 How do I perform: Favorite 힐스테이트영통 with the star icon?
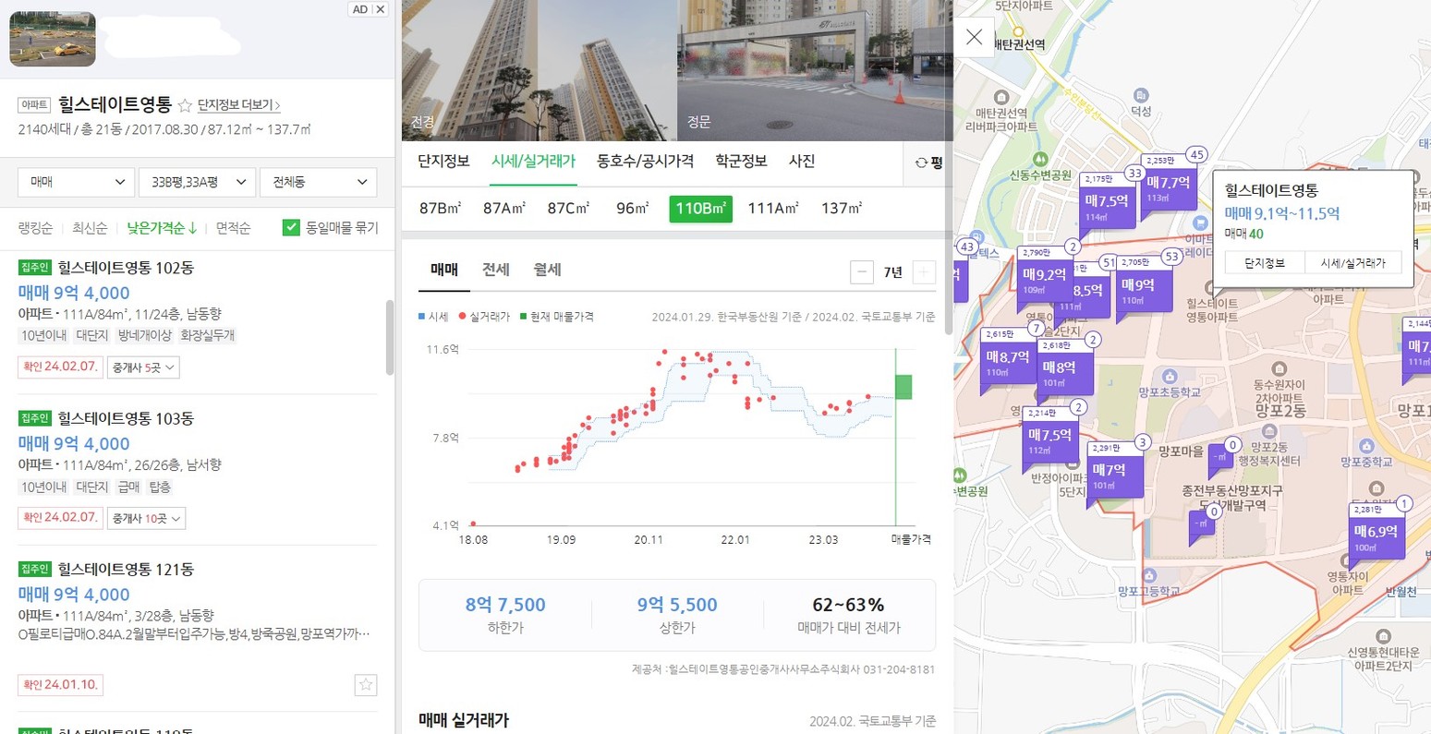coord(184,105)
